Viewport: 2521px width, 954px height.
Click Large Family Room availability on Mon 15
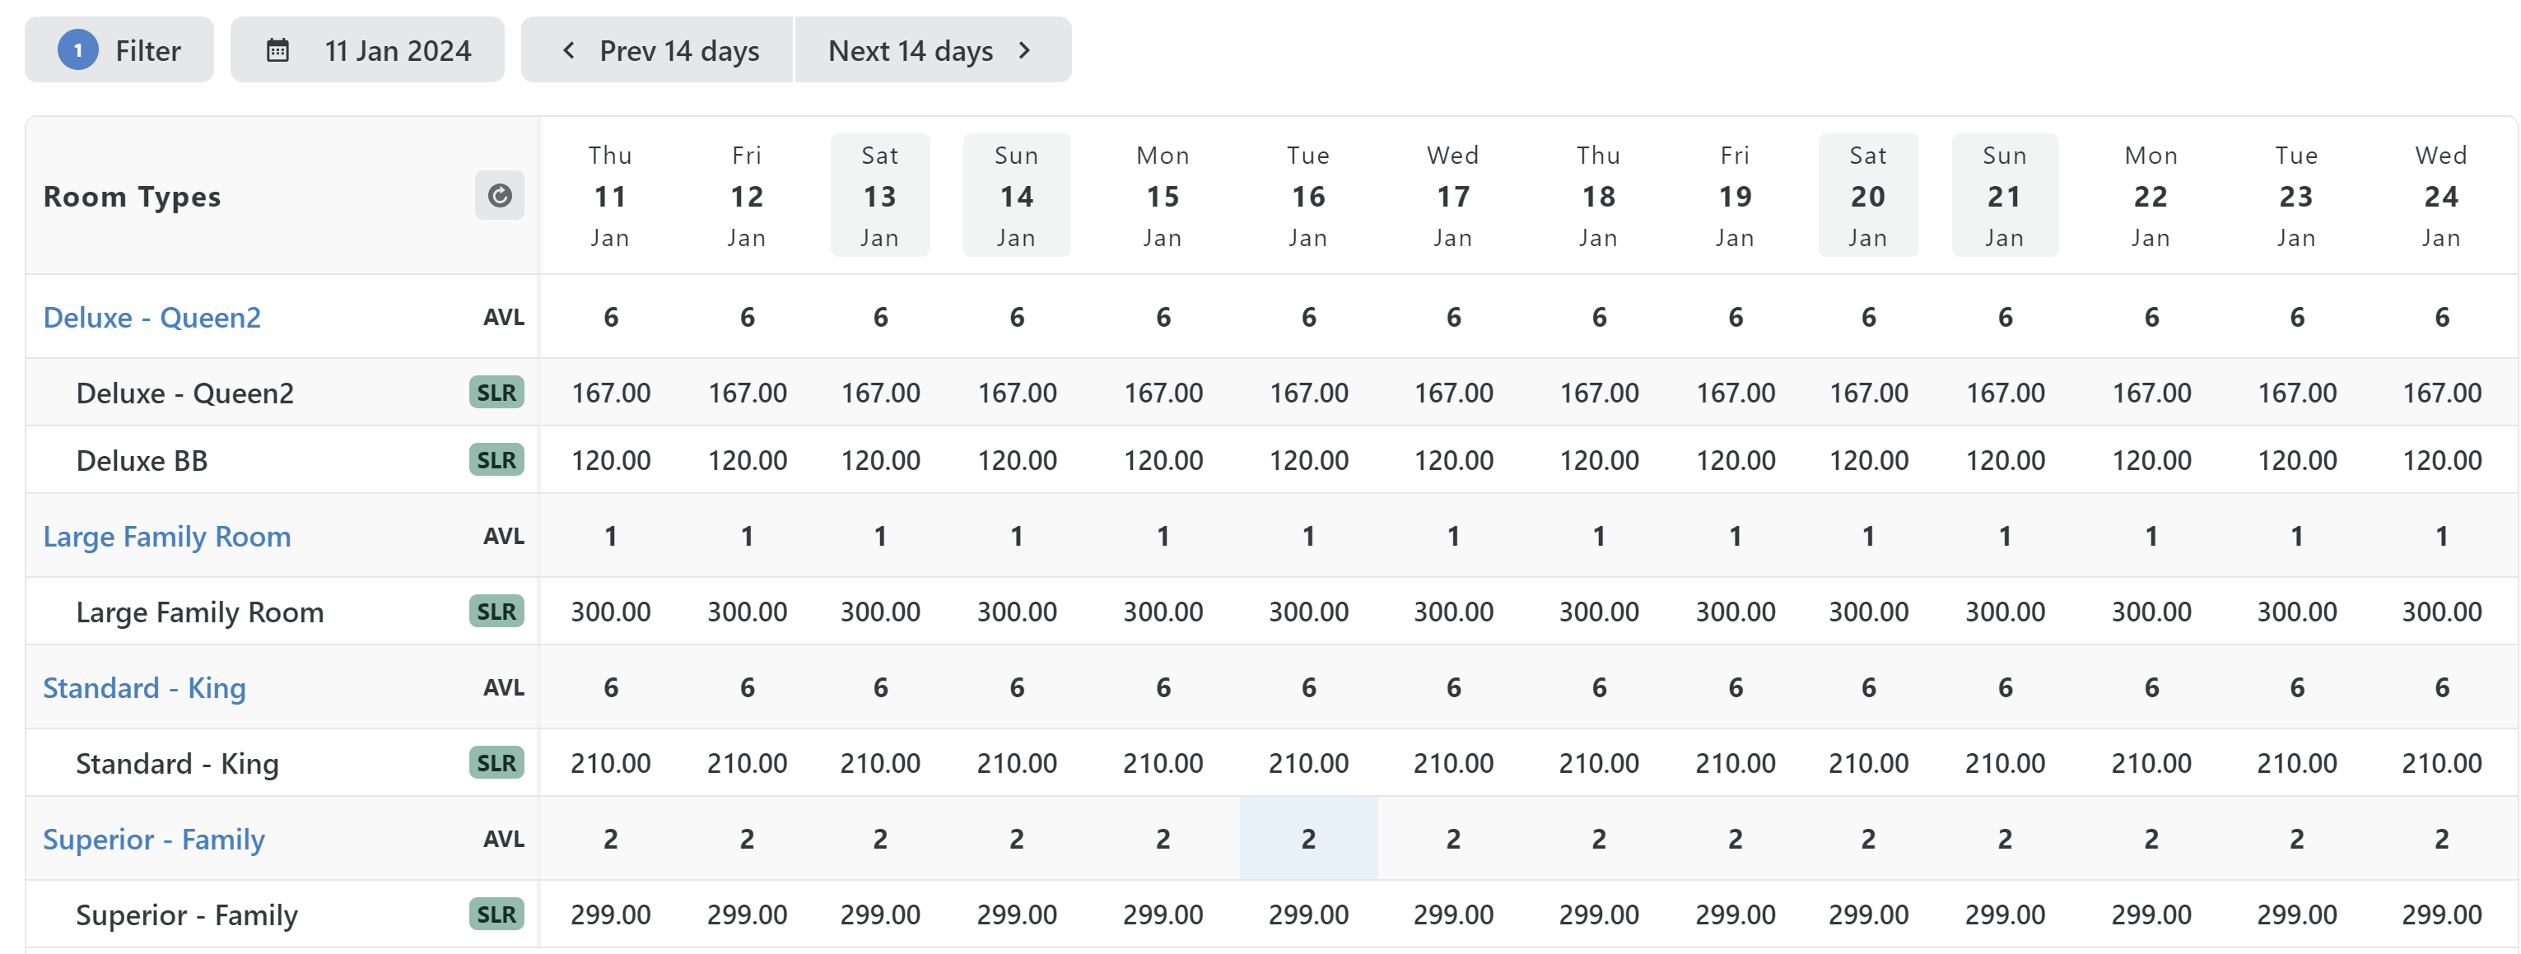click(1163, 536)
